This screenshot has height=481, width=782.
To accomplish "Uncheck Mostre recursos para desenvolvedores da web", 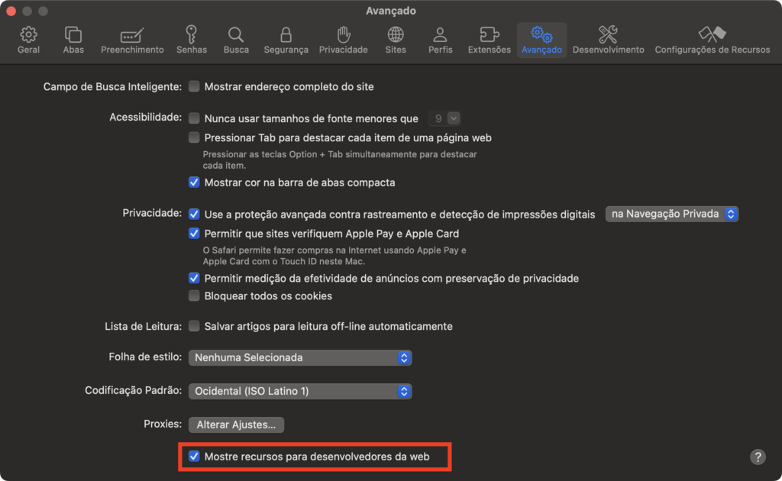I will [x=194, y=456].
